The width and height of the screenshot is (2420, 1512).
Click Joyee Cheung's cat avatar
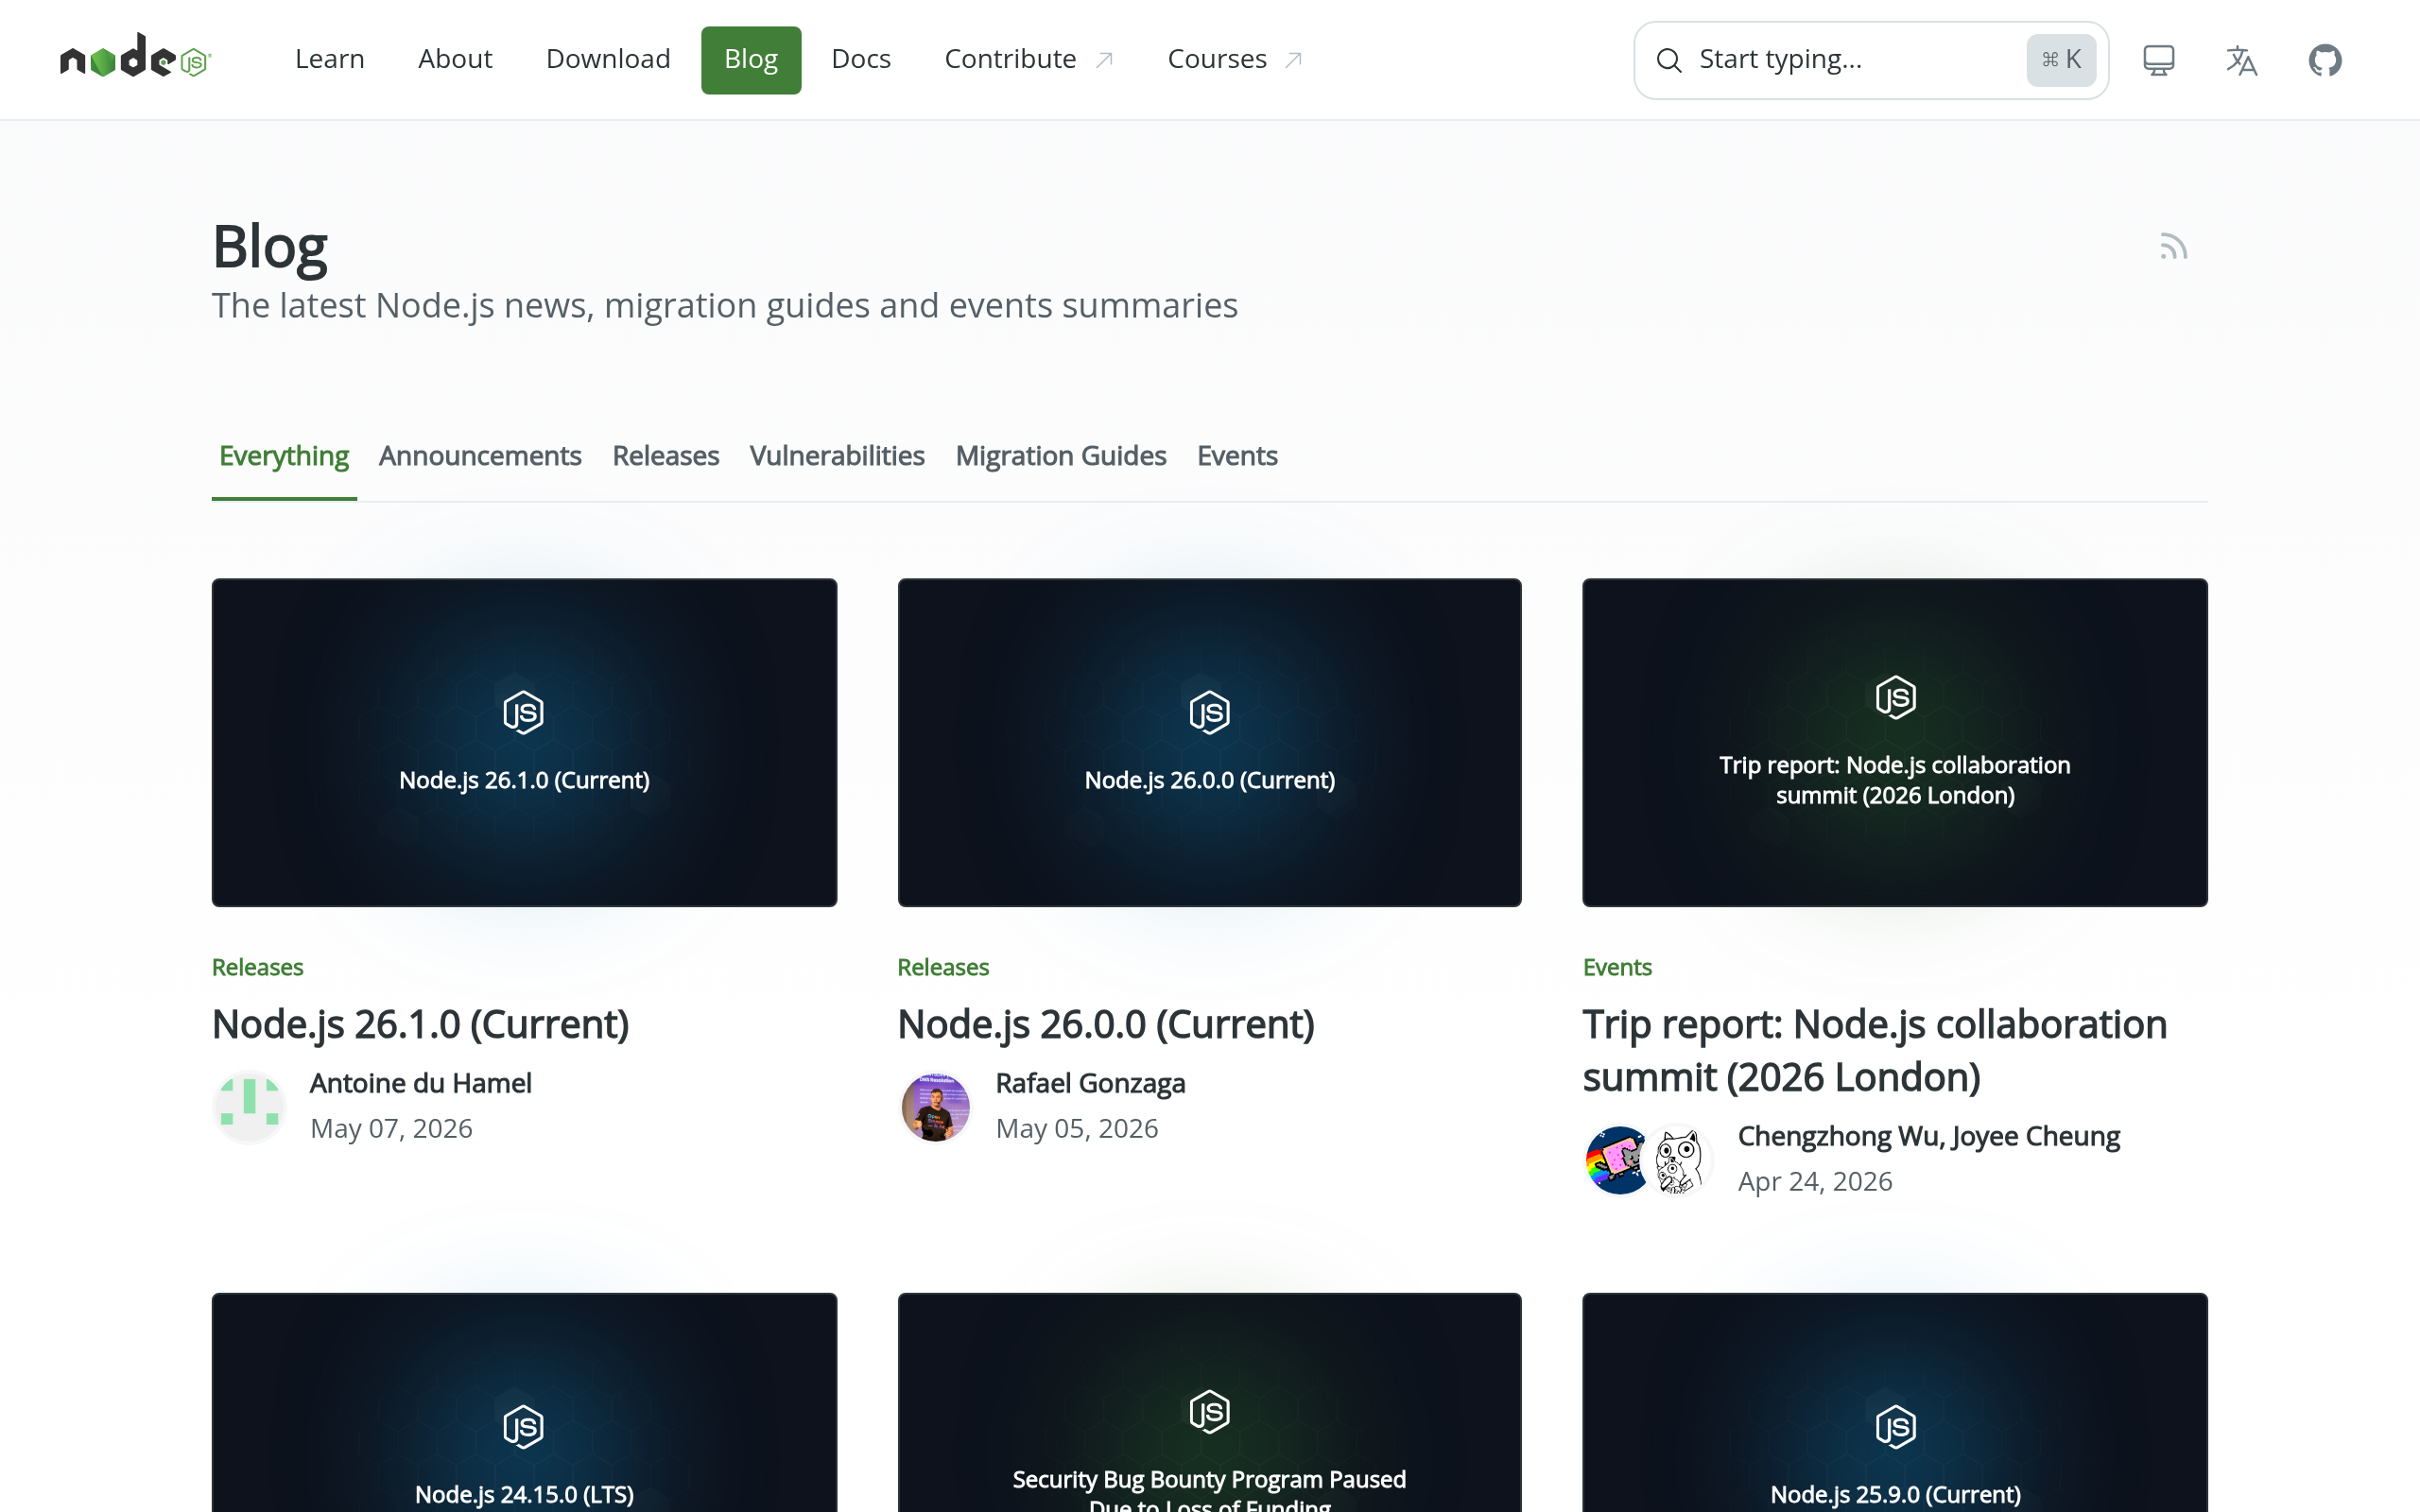(x=1680, y=1160)
